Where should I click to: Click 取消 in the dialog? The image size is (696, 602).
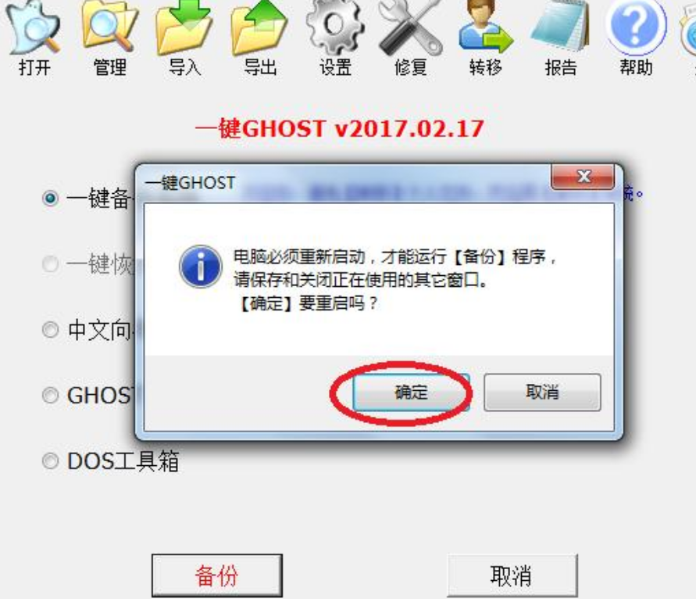click(x=542, y=392)
